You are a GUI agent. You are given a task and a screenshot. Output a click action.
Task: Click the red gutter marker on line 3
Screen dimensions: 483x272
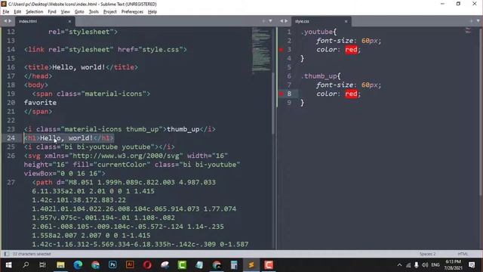[x=281, y=50]
